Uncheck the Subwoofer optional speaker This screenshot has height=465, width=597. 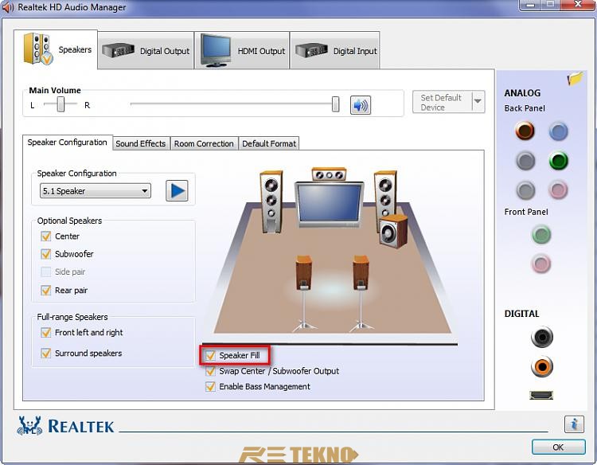pos(46,254)
